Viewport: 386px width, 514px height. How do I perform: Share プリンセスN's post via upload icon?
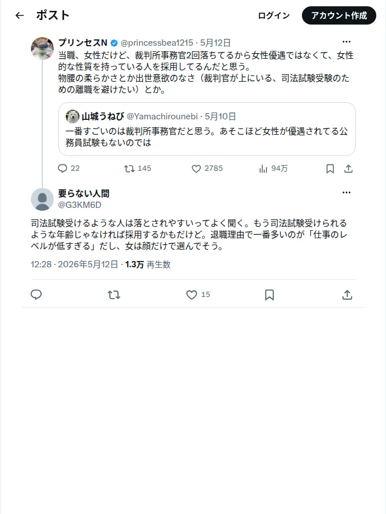pos(348,168)
